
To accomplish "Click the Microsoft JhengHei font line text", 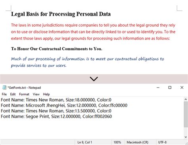I will pyautogui.click(x=64, y=105).
